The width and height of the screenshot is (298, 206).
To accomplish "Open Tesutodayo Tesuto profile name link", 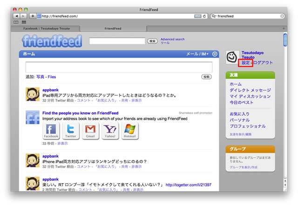I will point(252,55).
